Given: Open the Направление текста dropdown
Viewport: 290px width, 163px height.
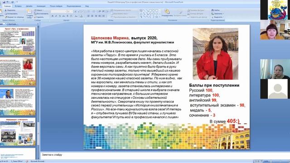Looking at the screenshot, I should pos(121,10).
